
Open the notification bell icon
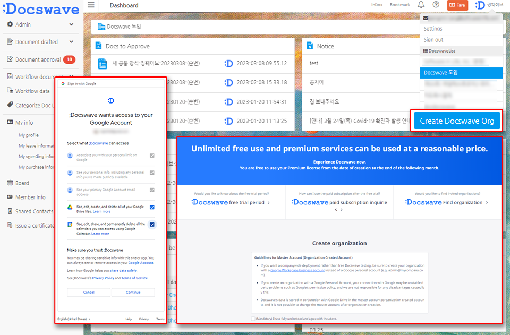pyautogui.click(x=421, y=5)
